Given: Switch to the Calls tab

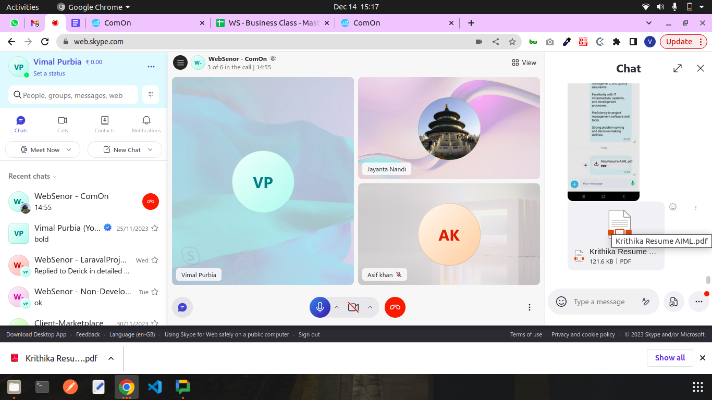Looking at the screenshot, I should (63, 124).
